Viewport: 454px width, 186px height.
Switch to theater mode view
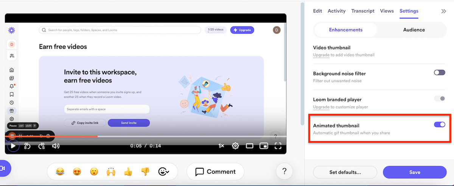pos(250,146)
